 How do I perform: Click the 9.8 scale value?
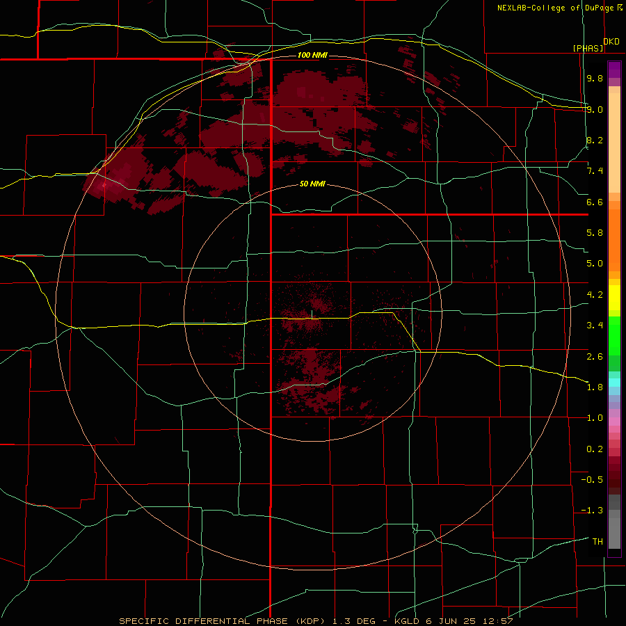click(x=595, y=78)
